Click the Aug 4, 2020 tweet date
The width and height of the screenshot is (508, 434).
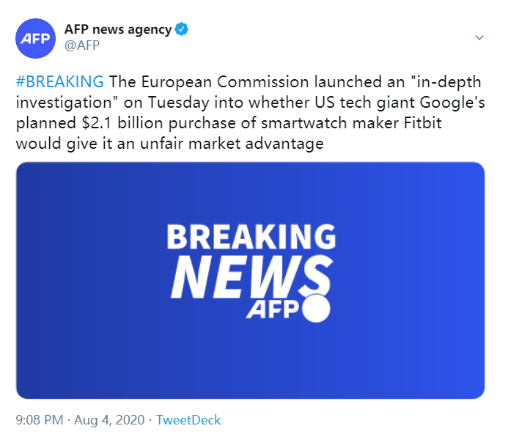point(109,420)
